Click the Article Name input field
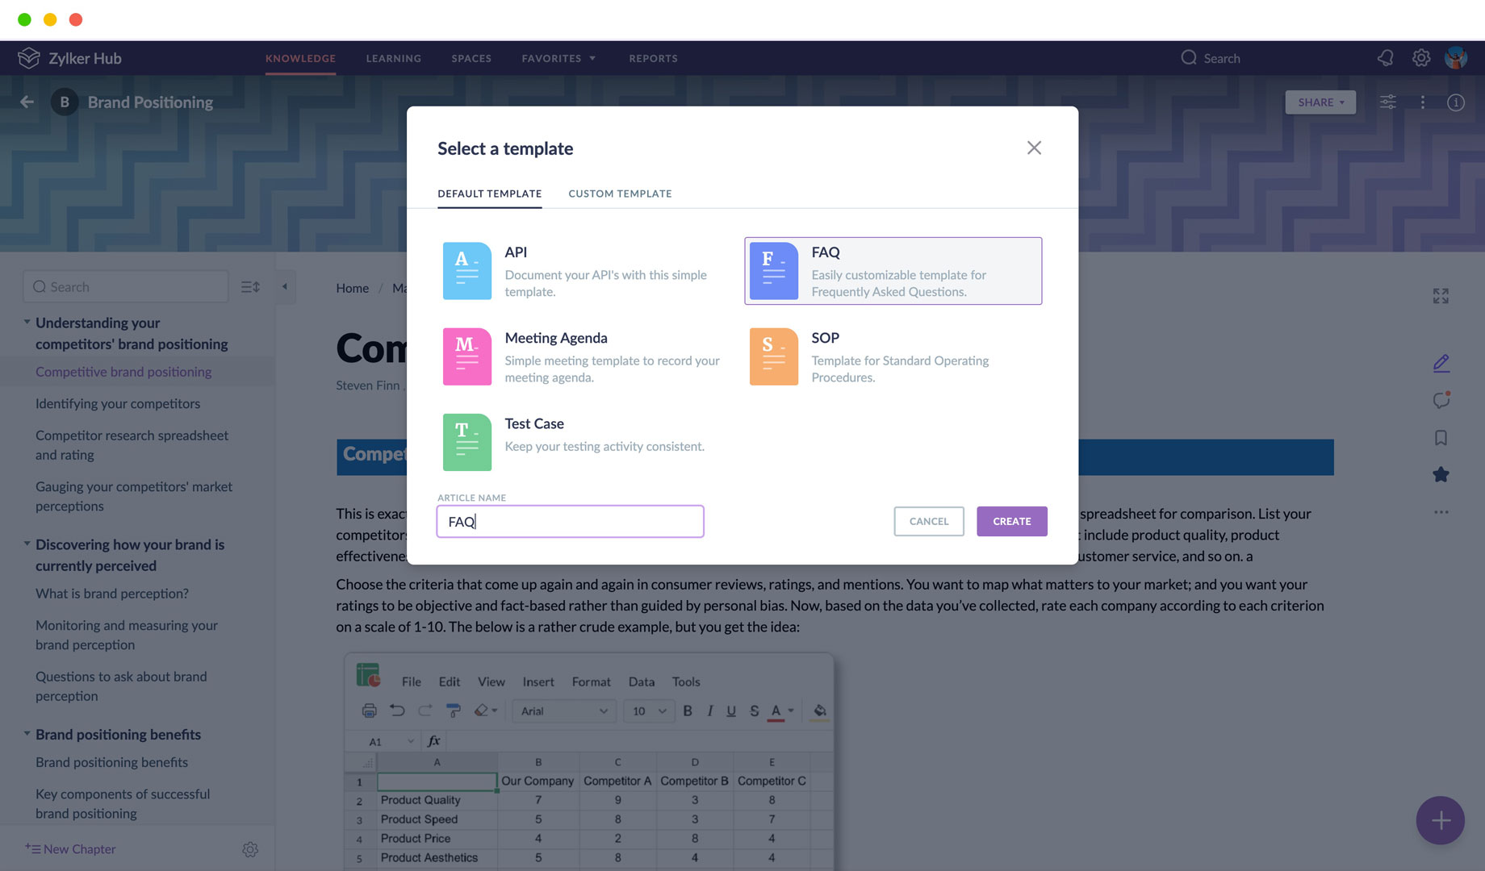The width and height of the screenshot is (1485, 871). 570,522
